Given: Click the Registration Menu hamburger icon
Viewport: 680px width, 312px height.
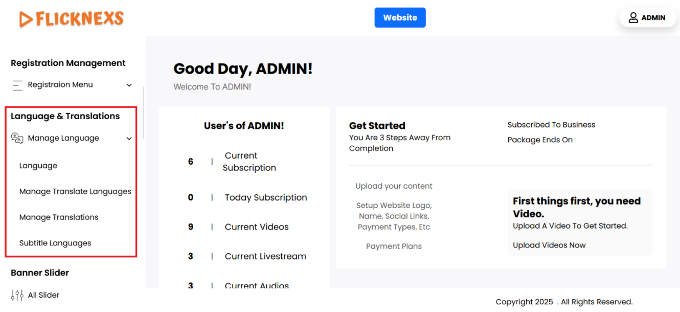Looking at the screenshot, I should pos(18,85).
